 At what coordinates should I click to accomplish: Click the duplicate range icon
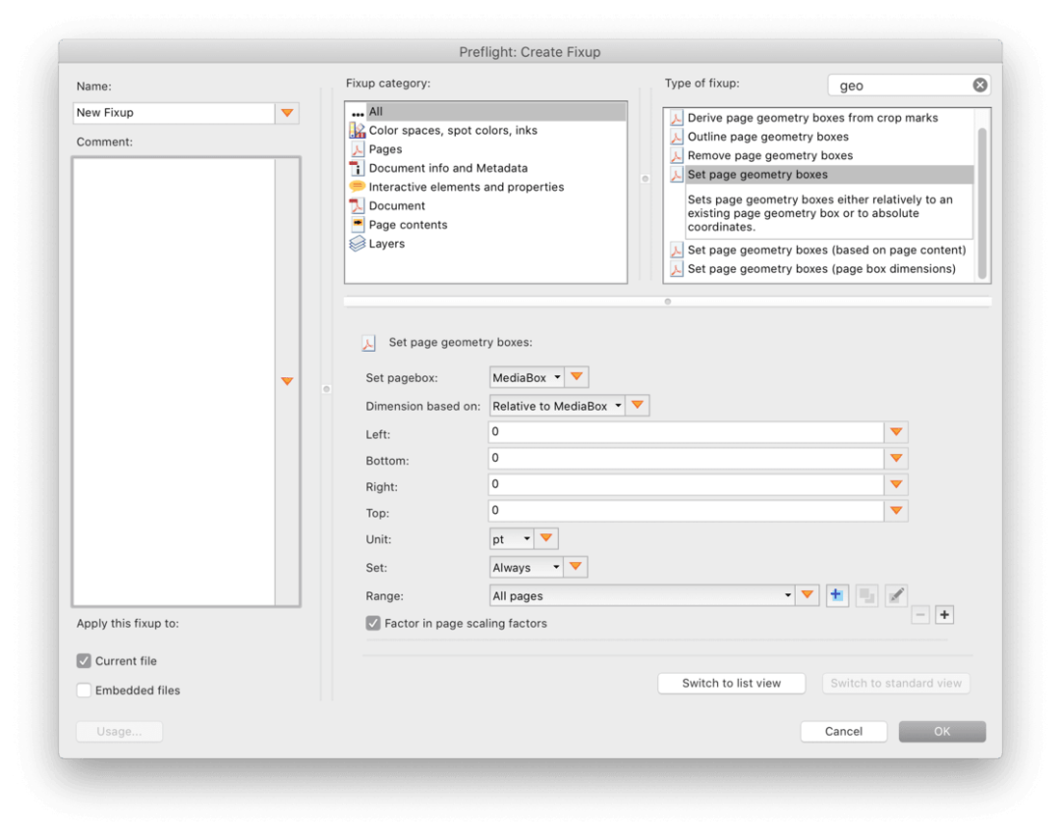pyautogui.click(x=866, y=595)
